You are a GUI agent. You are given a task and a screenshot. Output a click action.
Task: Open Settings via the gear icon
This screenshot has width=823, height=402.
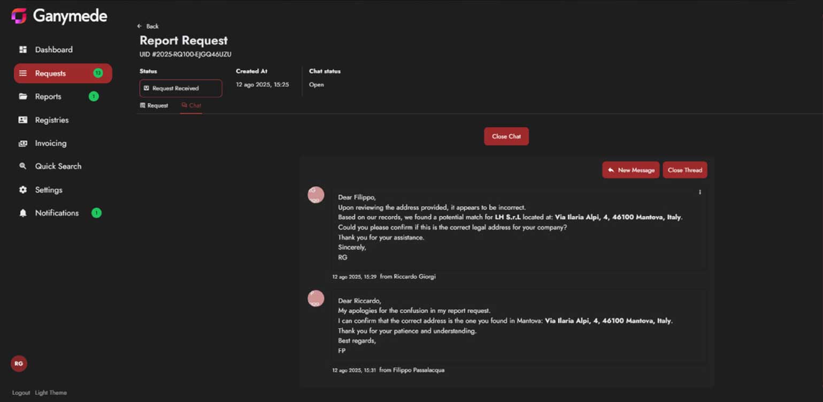pyautogui.click(x=23, y=190)
